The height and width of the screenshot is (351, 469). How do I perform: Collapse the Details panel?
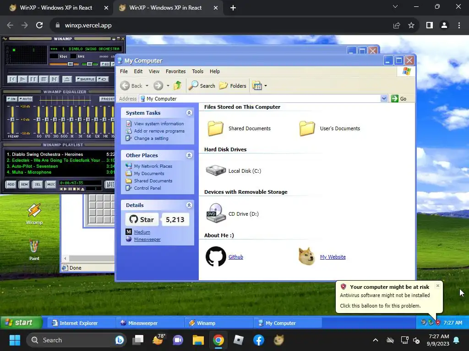click(189, 205)
